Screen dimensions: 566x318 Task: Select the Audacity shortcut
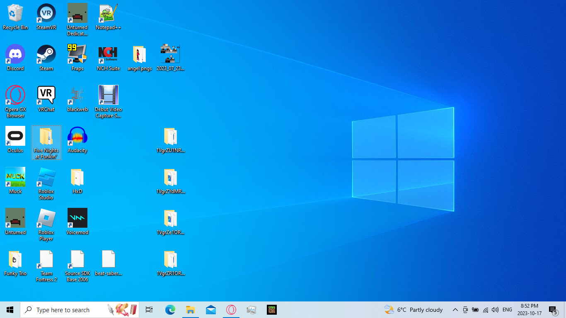point(77,140)
